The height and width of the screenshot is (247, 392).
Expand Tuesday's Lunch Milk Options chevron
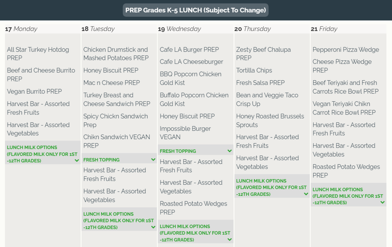[153, 227]
